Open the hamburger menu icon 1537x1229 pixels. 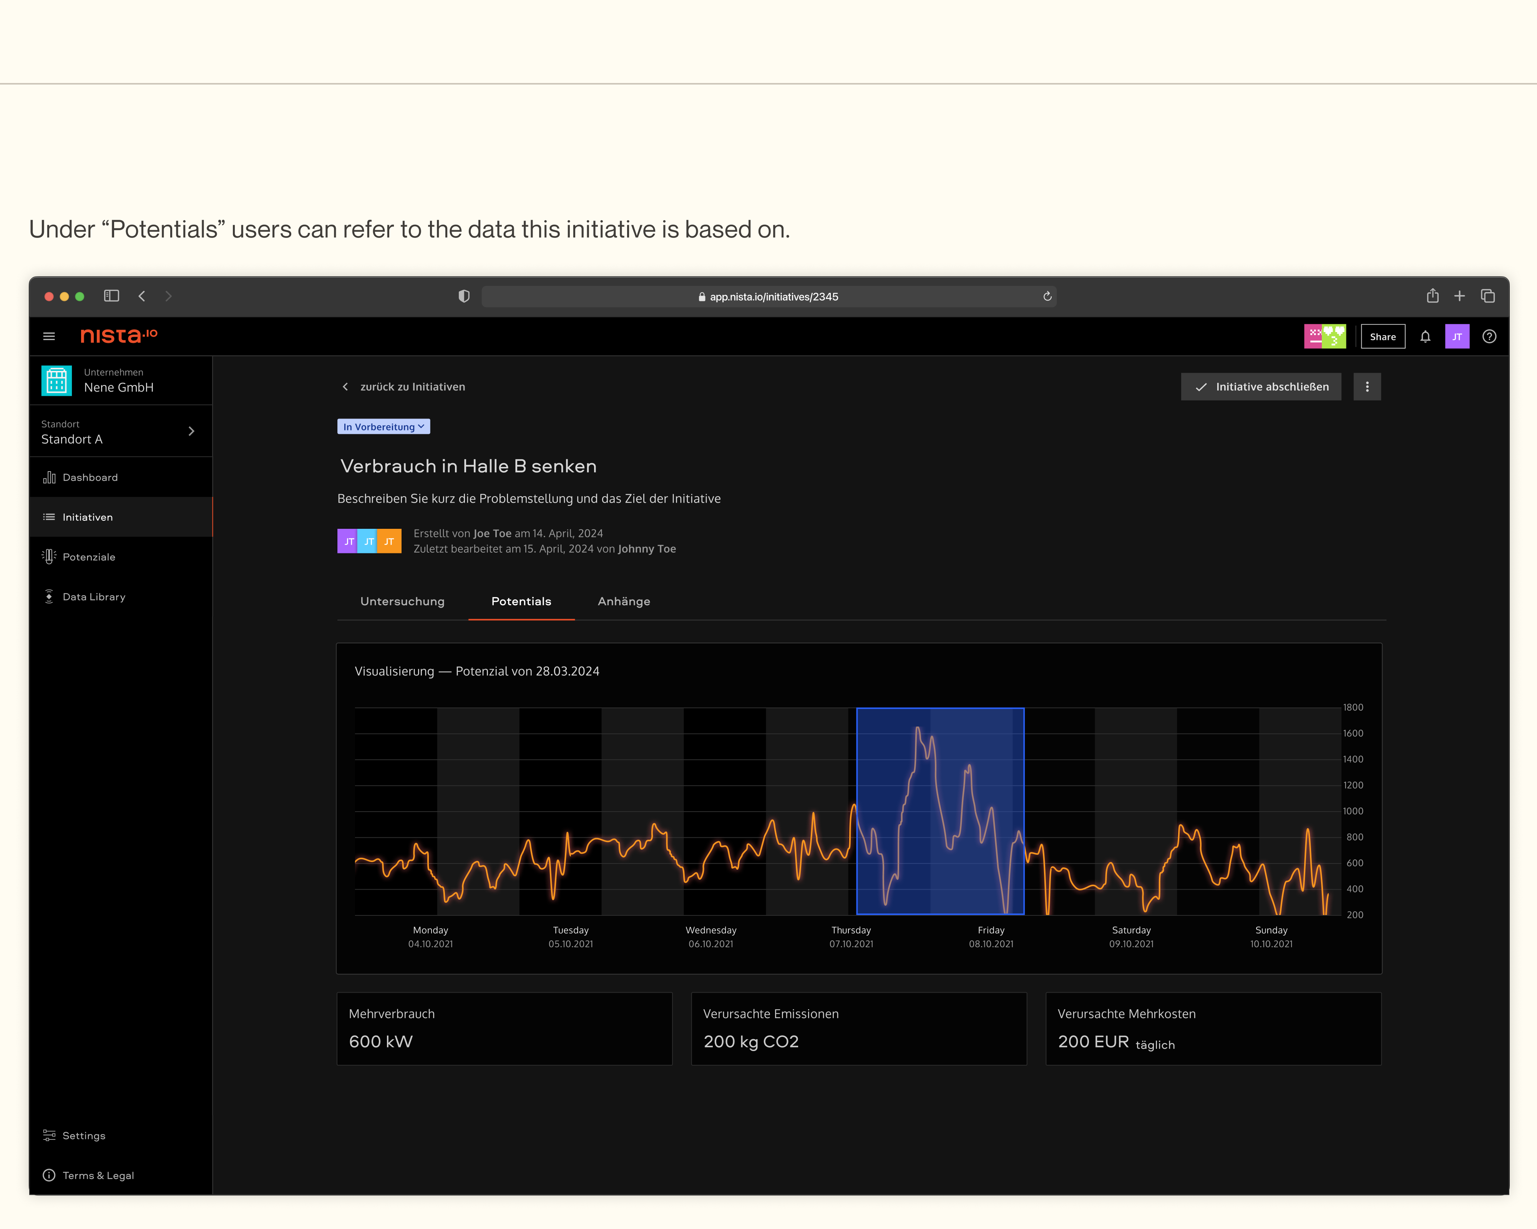tap(49, 337)
